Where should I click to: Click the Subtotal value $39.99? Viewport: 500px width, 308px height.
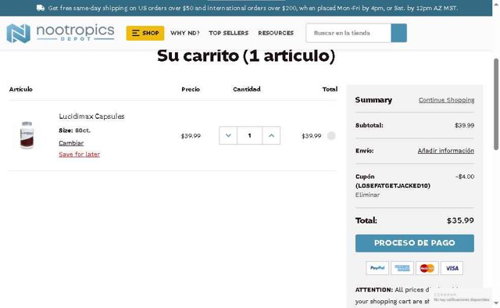464,125
